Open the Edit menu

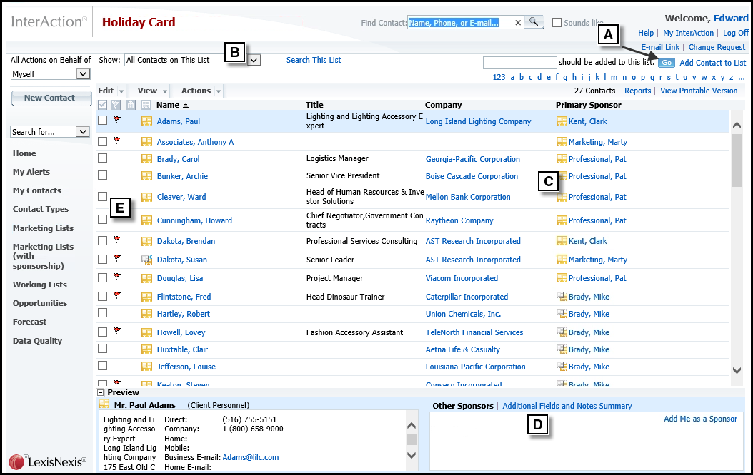[x=106, y=91]
